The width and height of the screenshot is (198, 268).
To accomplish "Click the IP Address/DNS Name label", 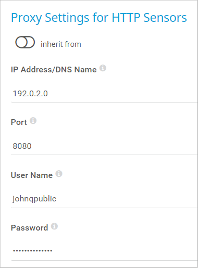I will tap(54, 70).
